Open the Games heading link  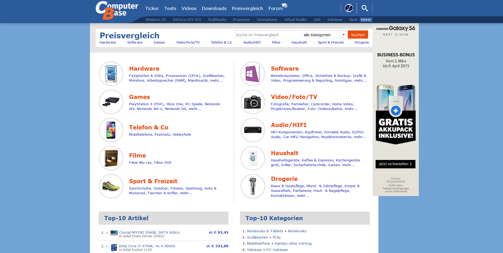(x=139, y=97)
